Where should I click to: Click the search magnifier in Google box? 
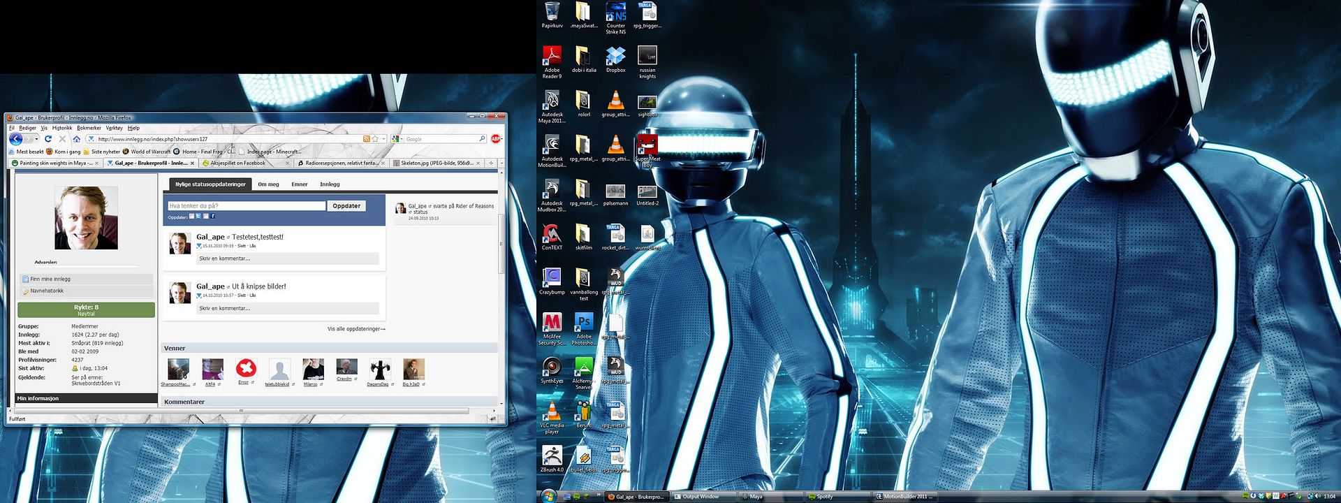(482, 139)
